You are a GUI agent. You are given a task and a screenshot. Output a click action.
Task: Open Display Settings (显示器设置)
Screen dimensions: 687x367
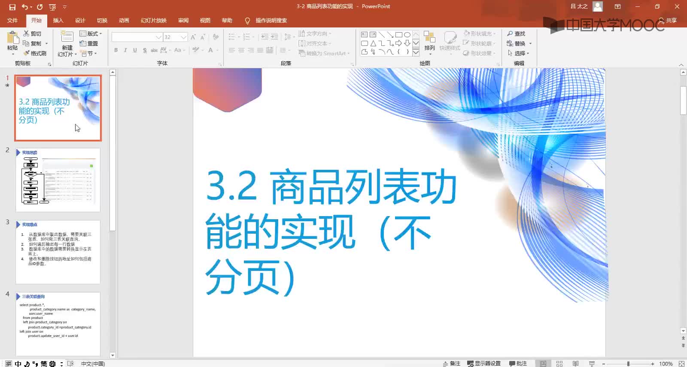pos(484,364)
